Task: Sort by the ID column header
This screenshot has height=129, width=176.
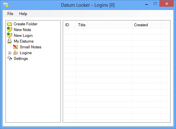Action: click(69, 25)
